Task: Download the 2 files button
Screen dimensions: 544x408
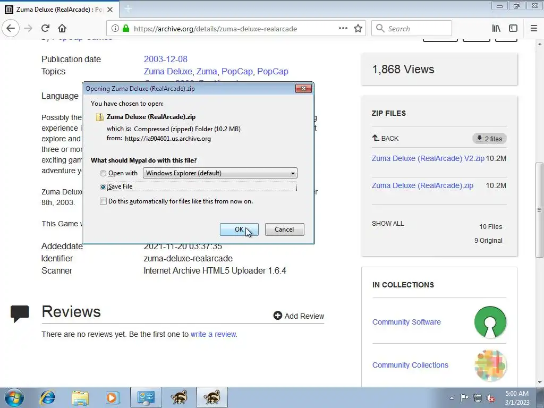Action: tap(489, 139)
